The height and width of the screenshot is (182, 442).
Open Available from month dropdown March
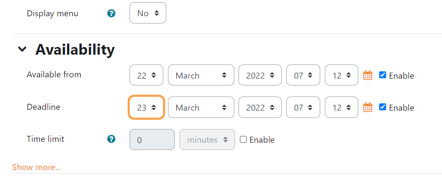(201, 75)
